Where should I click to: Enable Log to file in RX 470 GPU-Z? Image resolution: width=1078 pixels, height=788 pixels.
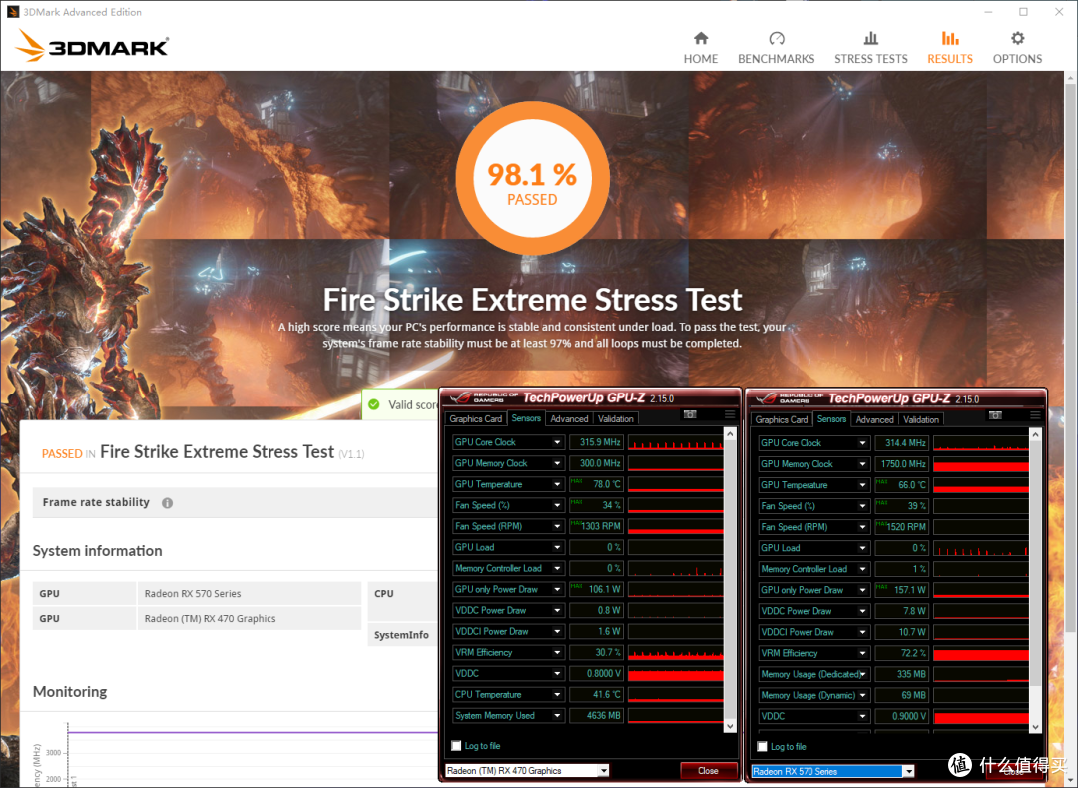(x=456, y=745)
